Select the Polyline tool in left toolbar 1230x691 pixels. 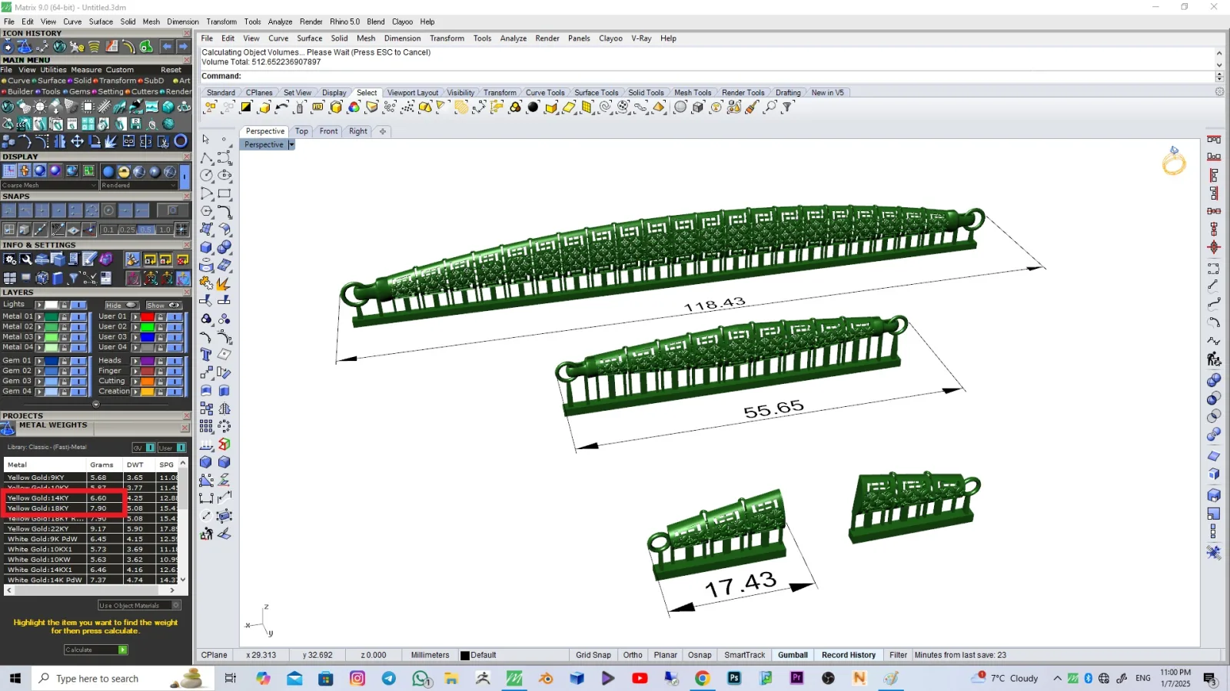pos(206,157)
